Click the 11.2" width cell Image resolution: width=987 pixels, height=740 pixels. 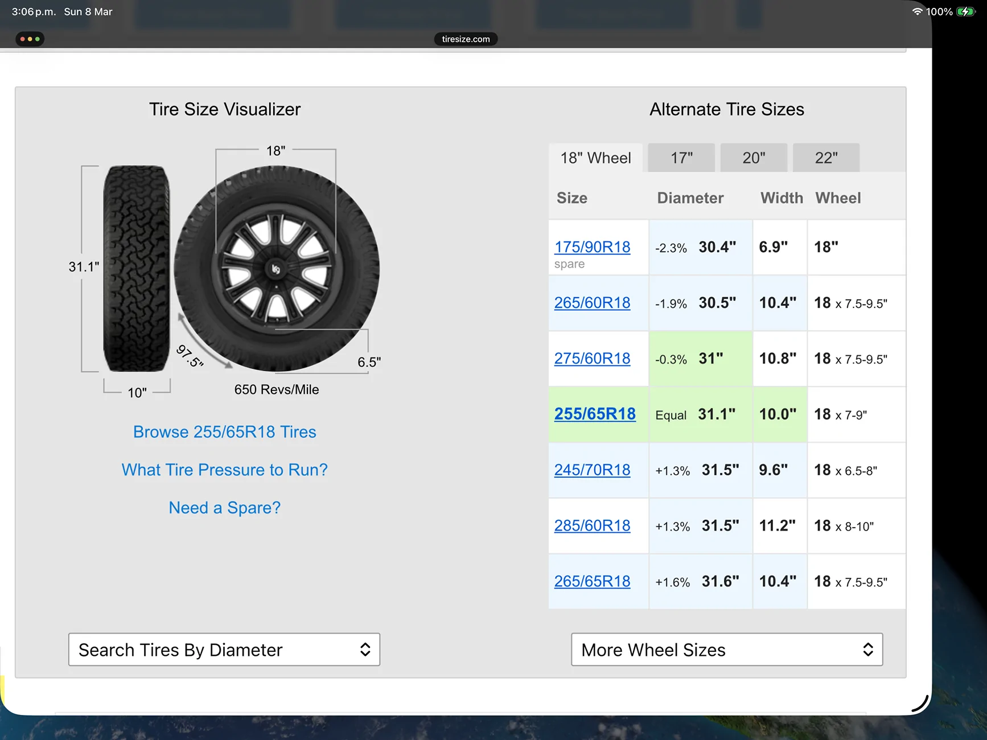coord(780,526)
